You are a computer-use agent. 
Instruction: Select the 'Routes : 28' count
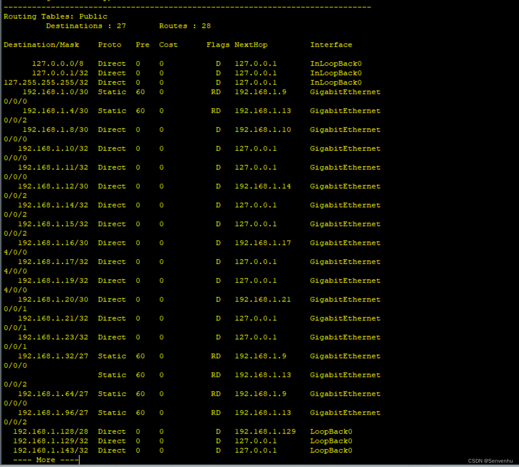pos(185,26)
